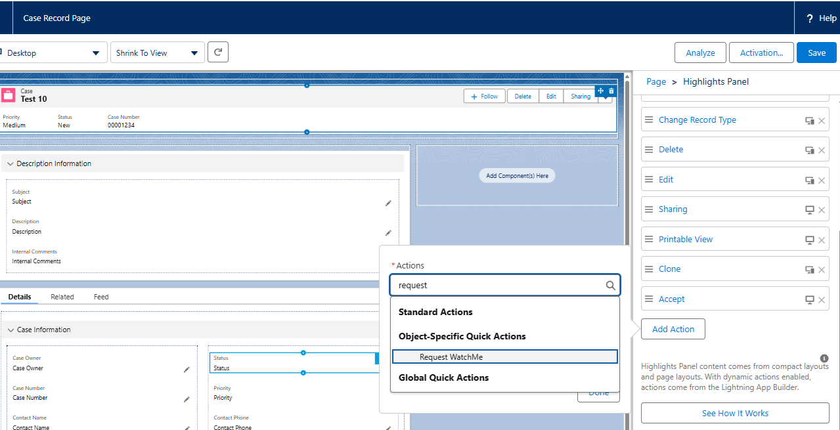
Task: Click into the Actions search field
Action: point(505,285)
